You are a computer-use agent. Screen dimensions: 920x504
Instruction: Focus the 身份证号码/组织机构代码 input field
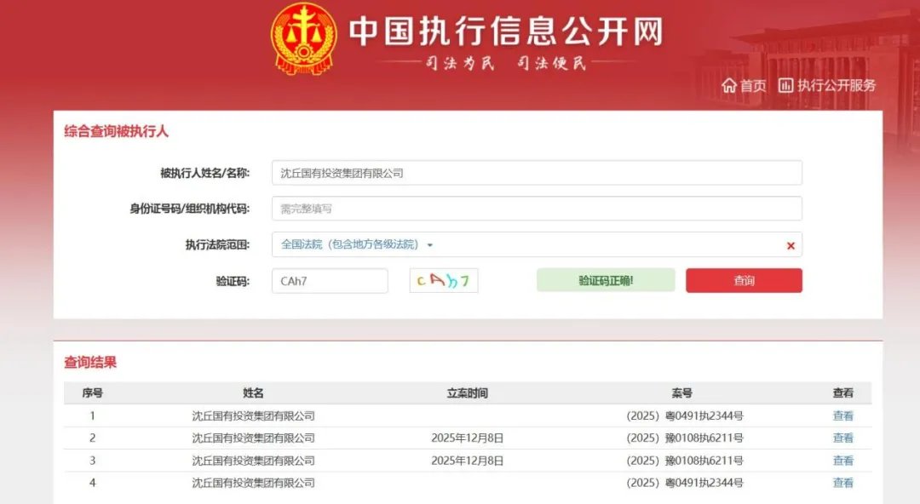click(537, 209)
